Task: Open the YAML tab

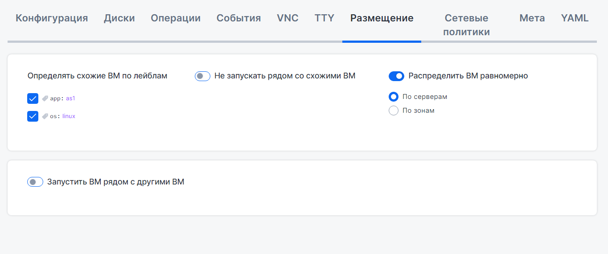Action: pos(575,18)
